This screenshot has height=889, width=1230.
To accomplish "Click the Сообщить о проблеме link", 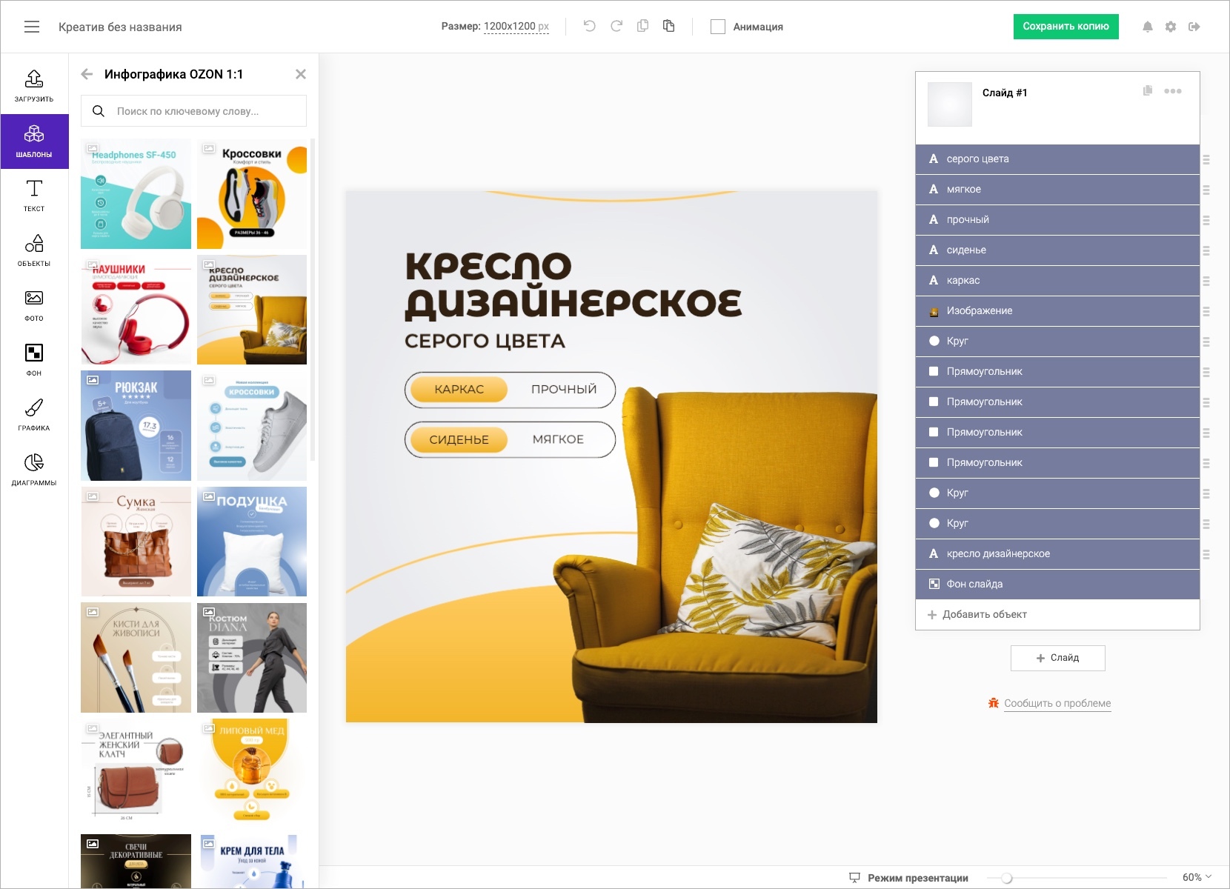I will coord(1057,703).
